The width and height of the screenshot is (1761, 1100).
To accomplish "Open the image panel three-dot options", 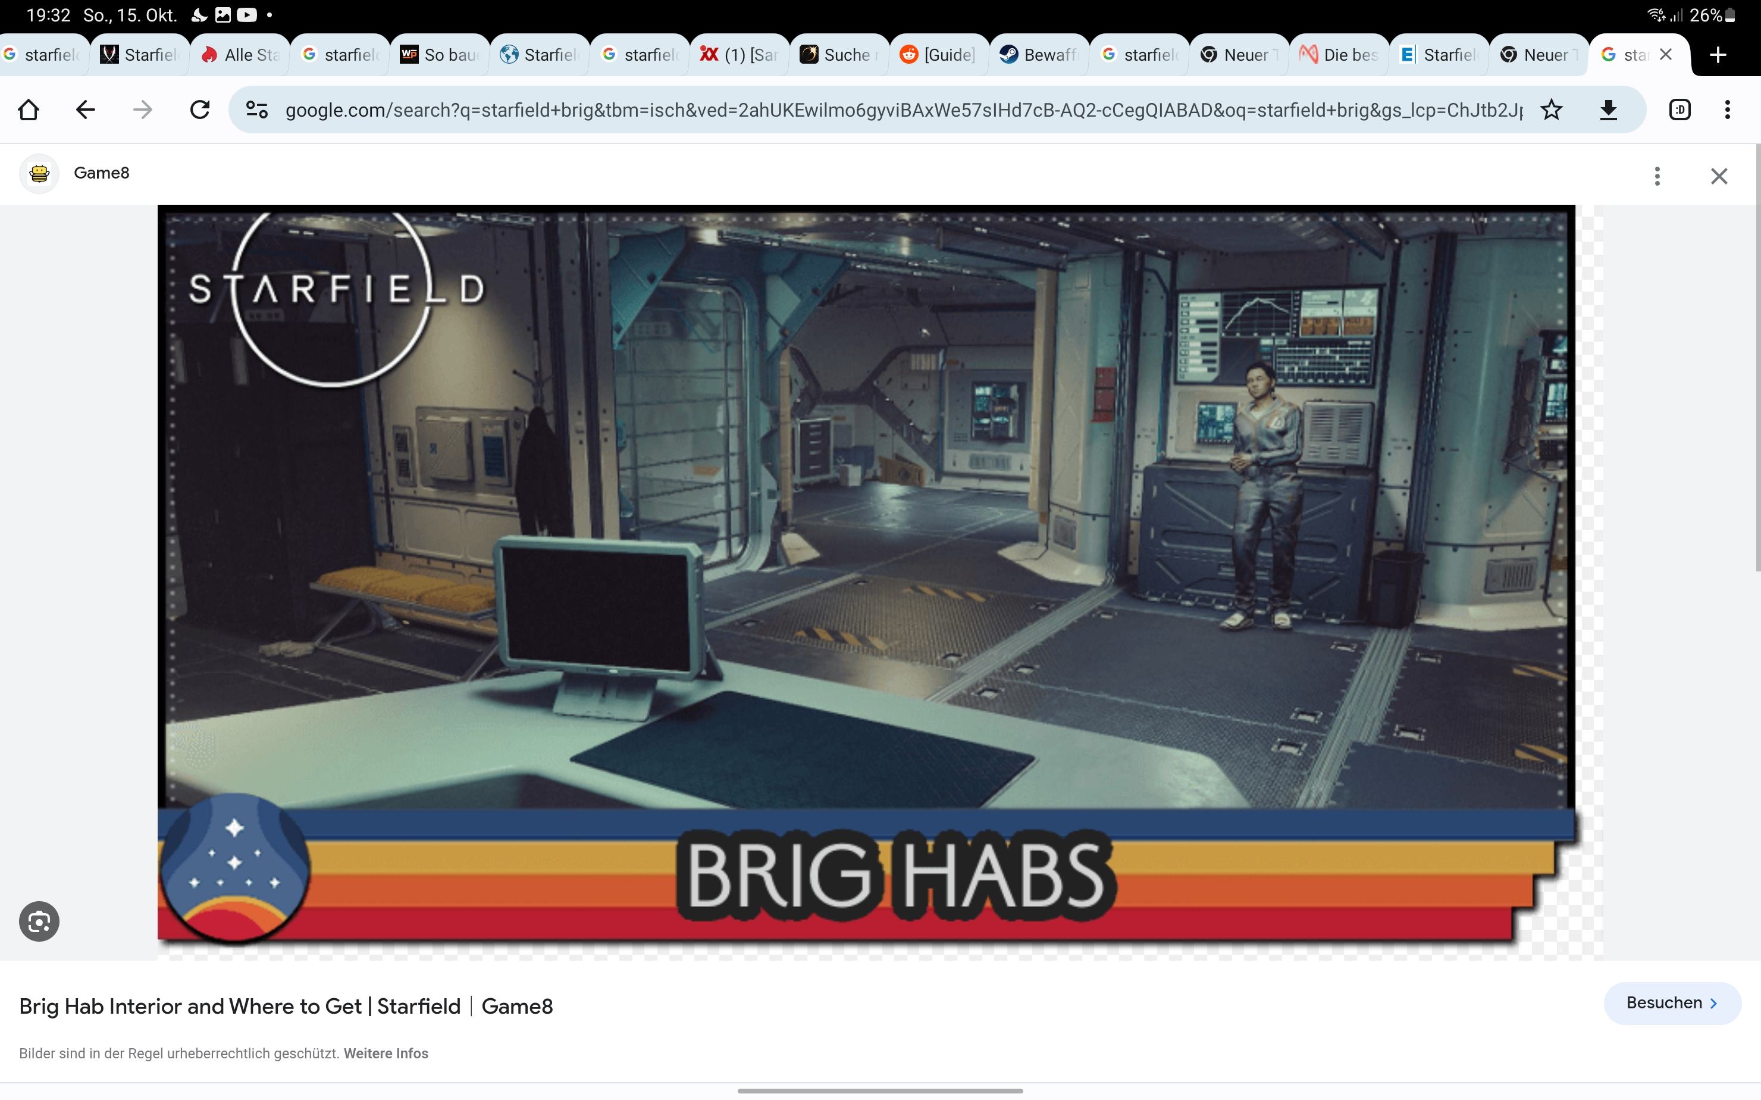I will click(1657, 176).
